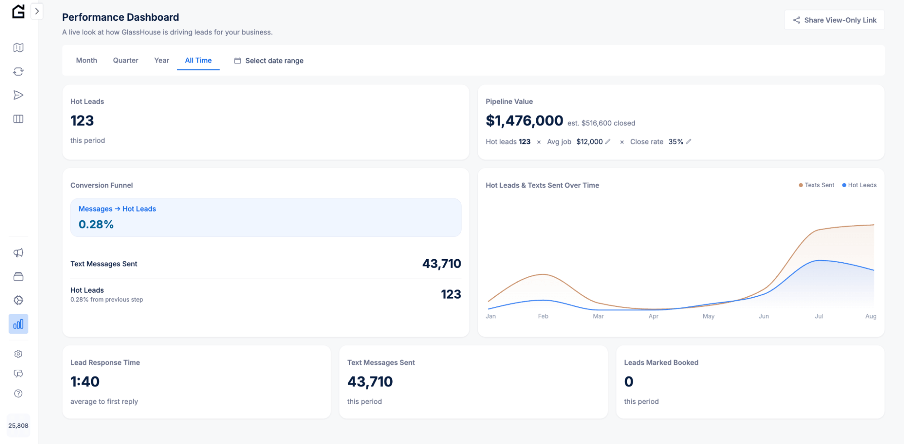Click the Lead Response Time 1:40 value
This screenshot has height=444, width=904.
85,381
